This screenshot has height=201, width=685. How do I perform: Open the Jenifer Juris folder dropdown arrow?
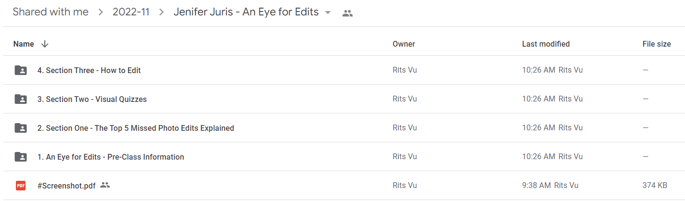pos(328,13)
